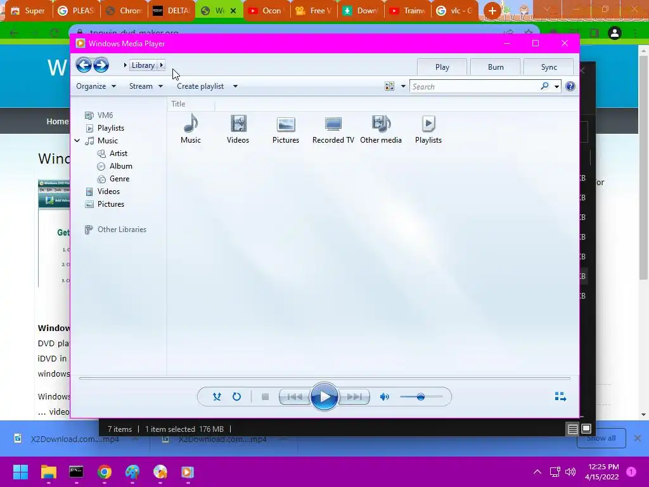Expand the arrow before Library breadcrumb
This screenshot has width=649, height=487.
[125, 65]
